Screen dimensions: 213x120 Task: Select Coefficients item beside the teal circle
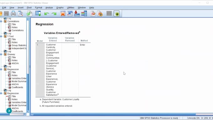point(17,111)
